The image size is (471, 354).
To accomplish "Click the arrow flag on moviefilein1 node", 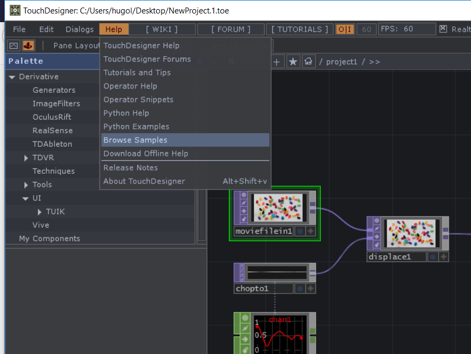I will [244, 211].
